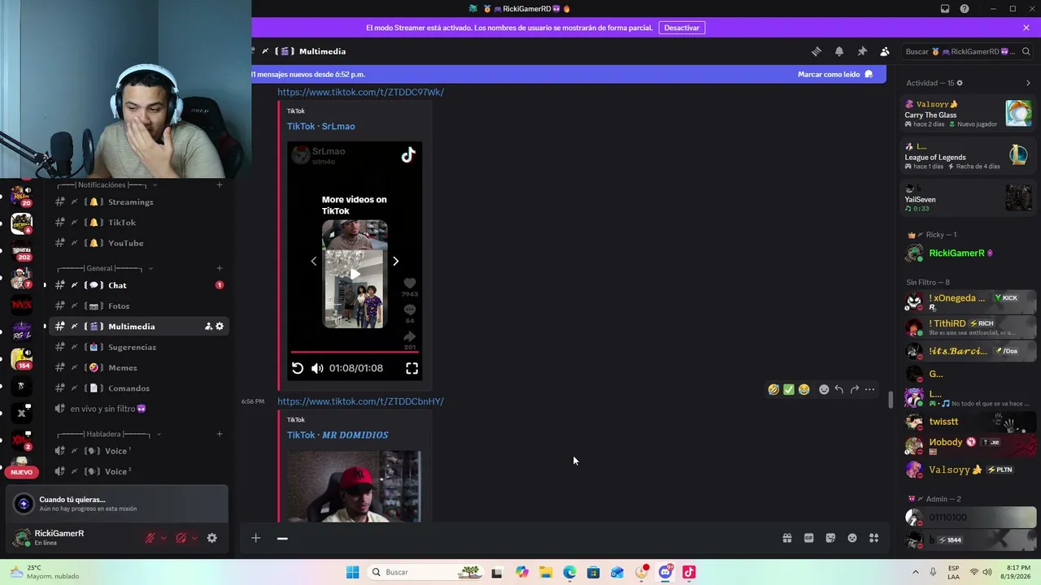Collapse the Notificaciones category

tap(106, 185)
